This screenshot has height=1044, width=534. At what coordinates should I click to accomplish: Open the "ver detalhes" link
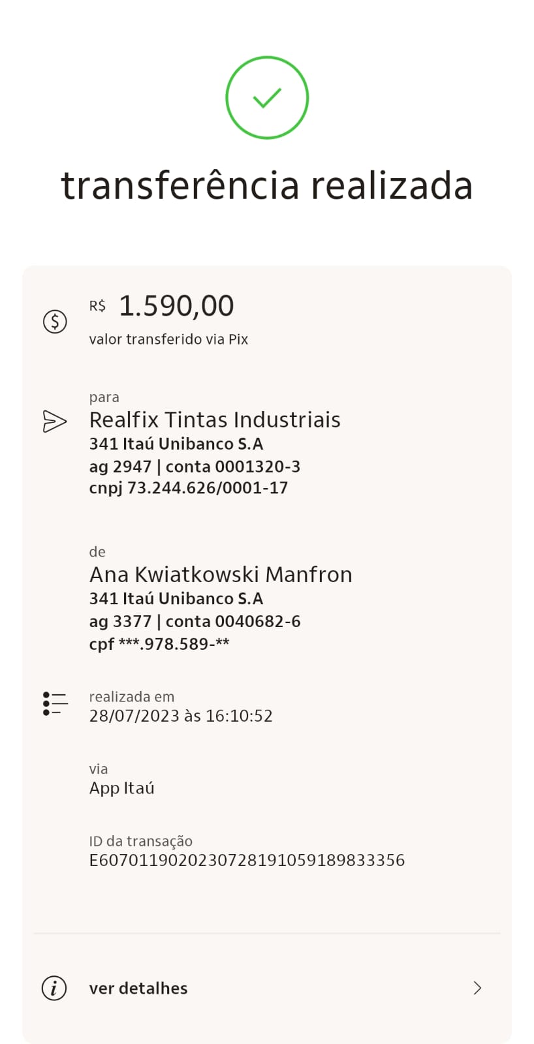138,988
